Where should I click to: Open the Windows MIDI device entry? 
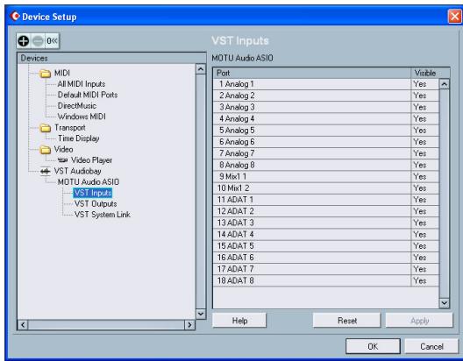[x=82, y=117]
